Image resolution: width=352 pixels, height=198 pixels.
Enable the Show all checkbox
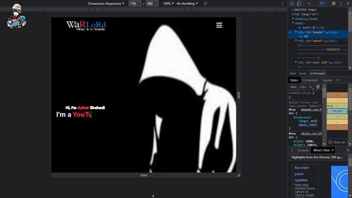[x=330, y=142]
